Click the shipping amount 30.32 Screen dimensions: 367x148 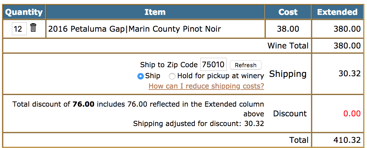tap(350, 74)
